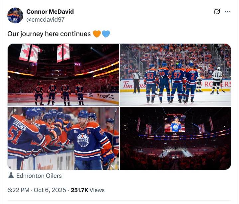Click the Oct 6, 2025 date
Viewport: 239px width, 204px height.
(x=50, y=190)
